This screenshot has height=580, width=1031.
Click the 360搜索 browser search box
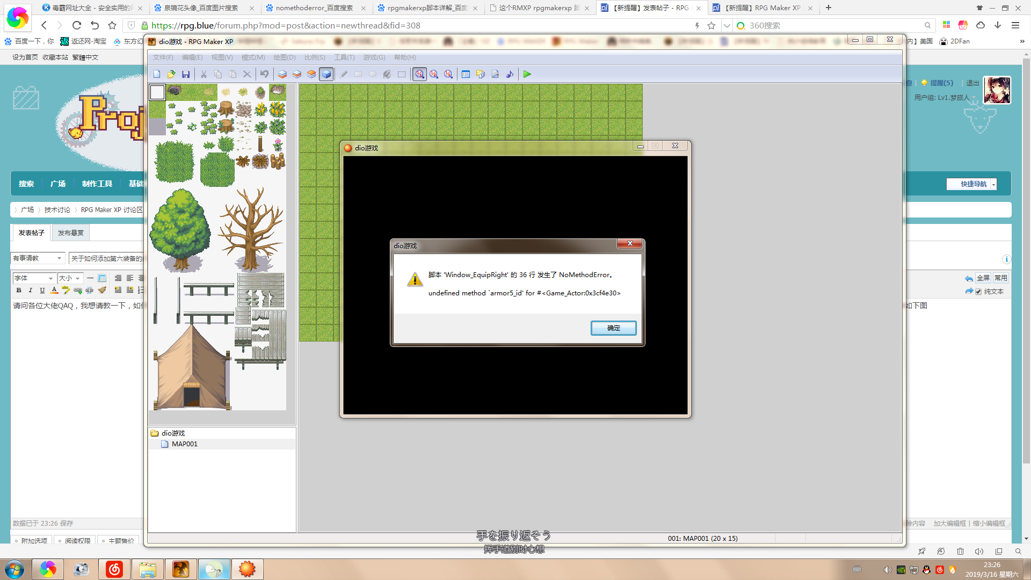tap(835, 25)
